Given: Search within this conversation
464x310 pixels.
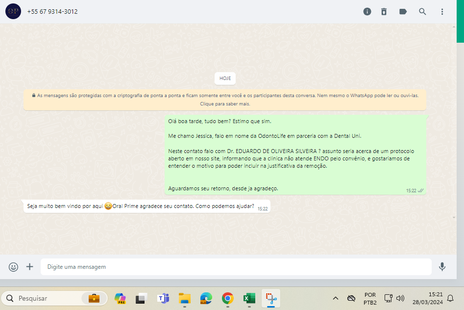Looking at the screenshot, I should pyautogui.click(x=422, y=12).
